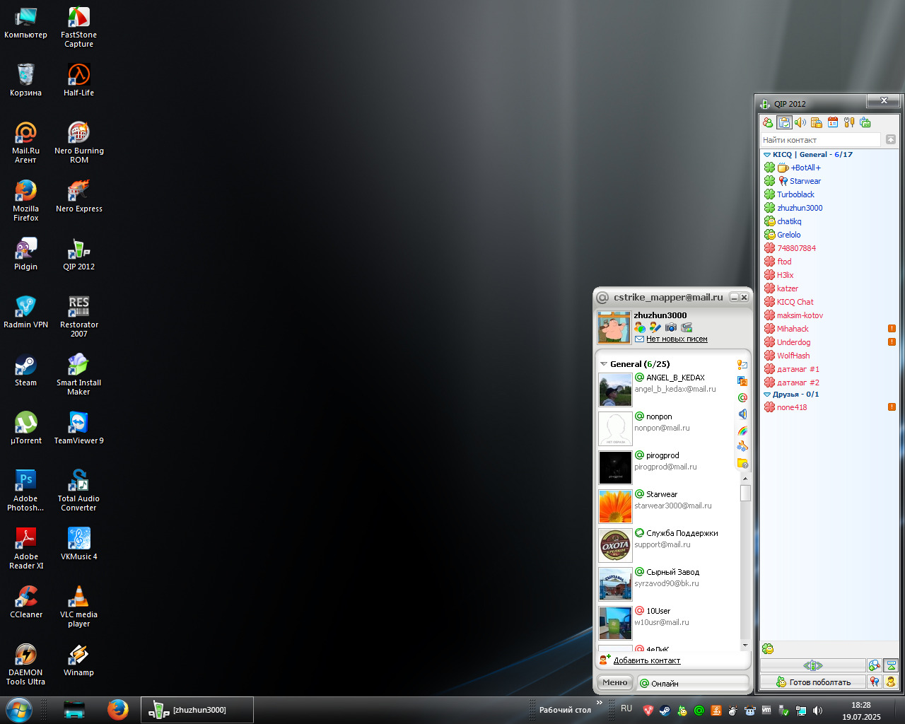
Task: Click the folder help icon in Agent side strip
Action: [x=742, y=464]
